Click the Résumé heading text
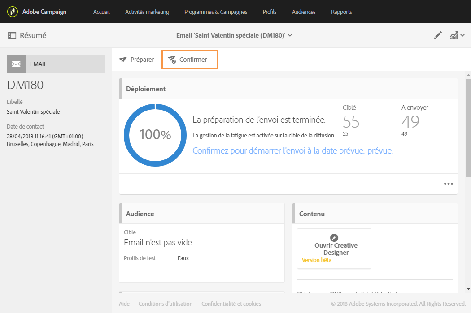The width and height of the screenshot is (471, 313). coord(33,35)
